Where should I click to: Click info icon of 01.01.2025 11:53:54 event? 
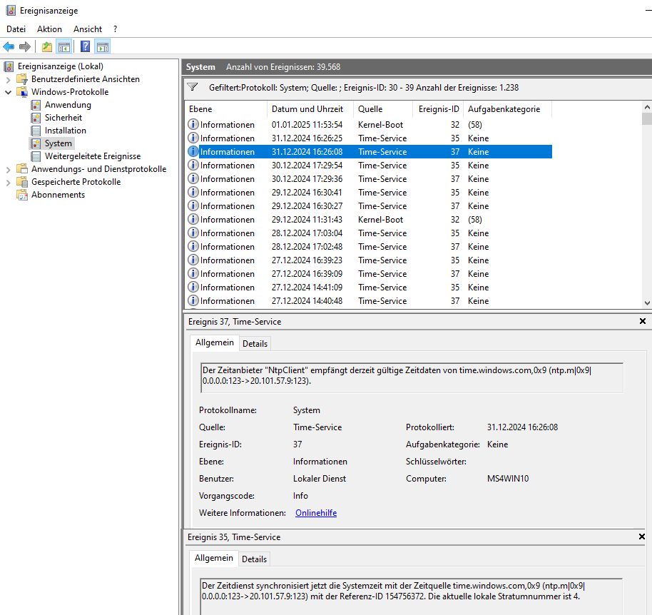coord(193,124)
